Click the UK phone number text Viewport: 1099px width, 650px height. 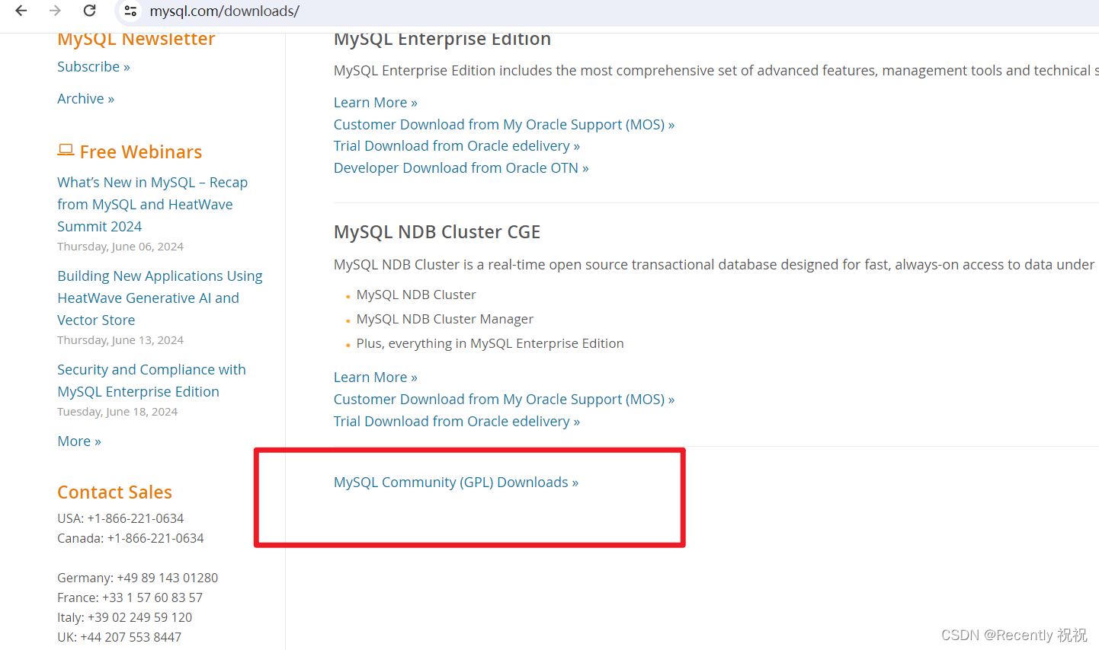[119, 637]
